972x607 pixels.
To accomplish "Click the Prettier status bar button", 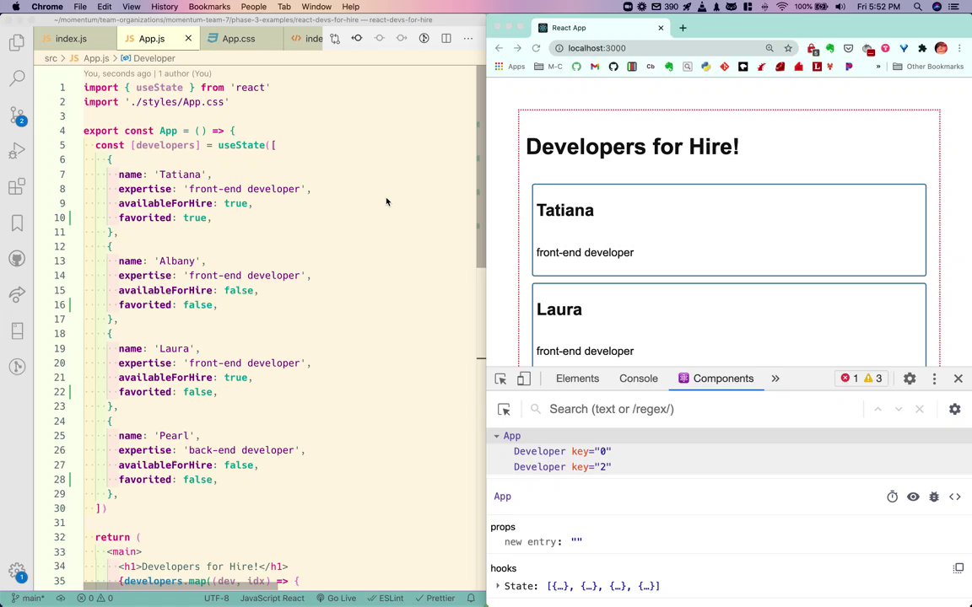I will (x=435, y=598).
